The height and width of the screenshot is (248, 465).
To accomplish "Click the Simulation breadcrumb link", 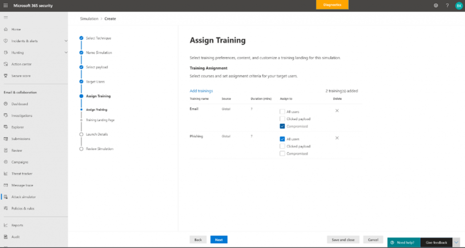I will pos(89,19).
